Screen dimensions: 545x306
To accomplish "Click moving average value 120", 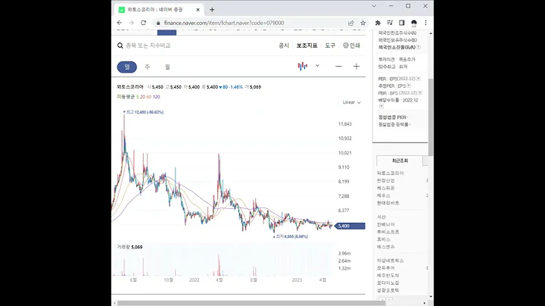I will click(x=157, y=97).
